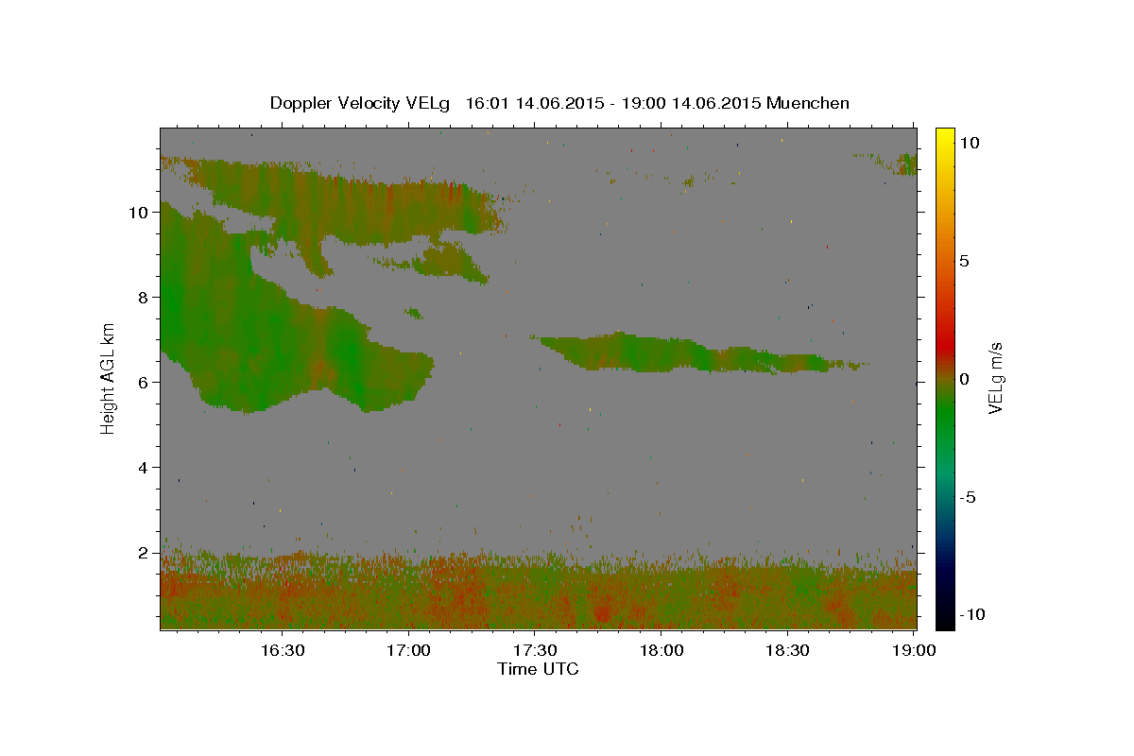Click the 19:00 time tick label

[x=915, y=650]
